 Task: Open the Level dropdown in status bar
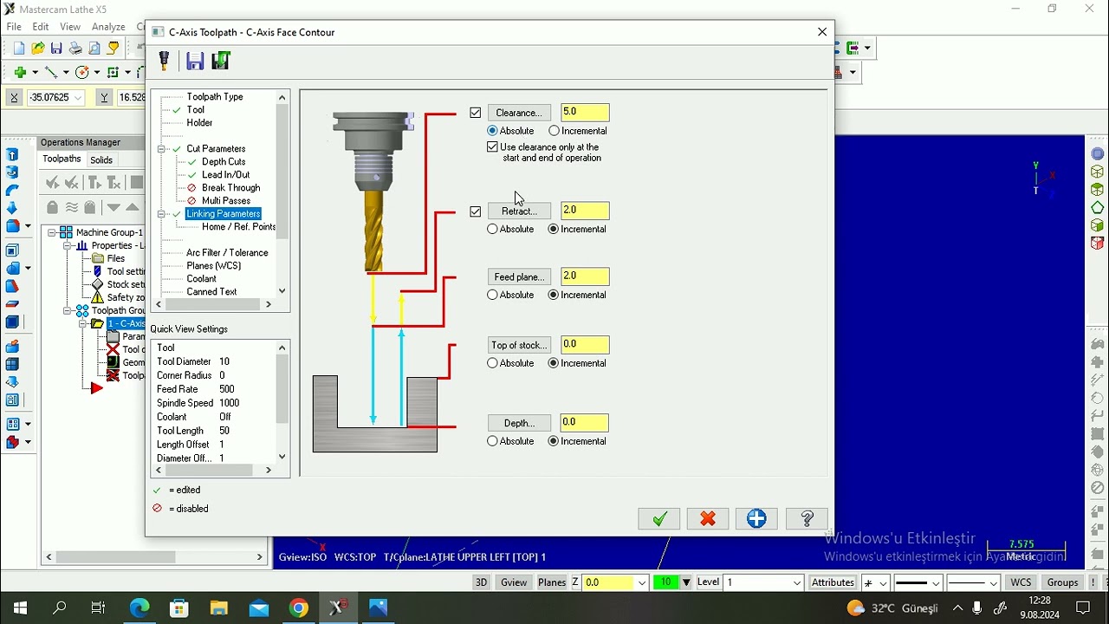(797, 582)
